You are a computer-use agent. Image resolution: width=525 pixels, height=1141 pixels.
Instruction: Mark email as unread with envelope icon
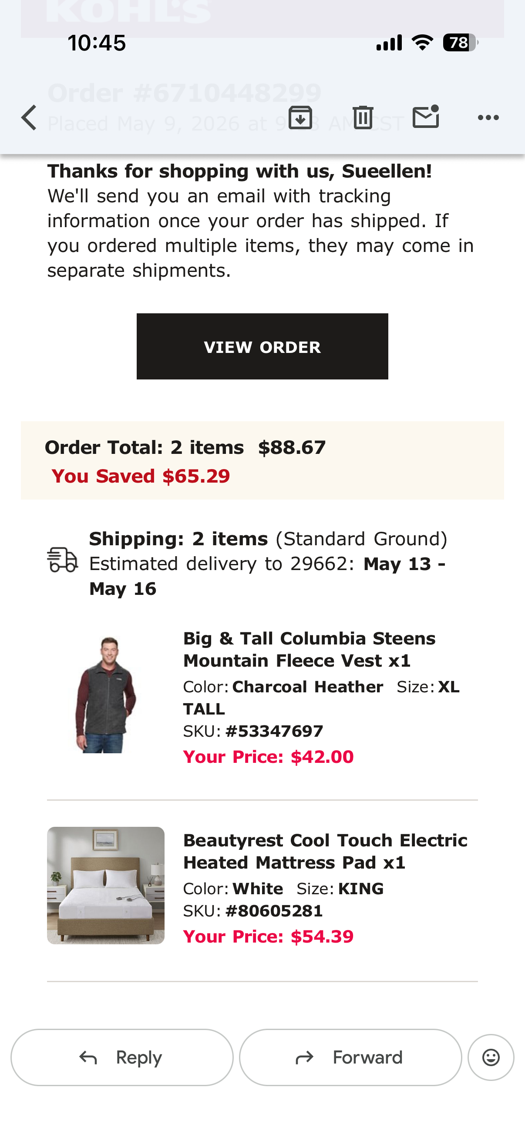point(426,117)
